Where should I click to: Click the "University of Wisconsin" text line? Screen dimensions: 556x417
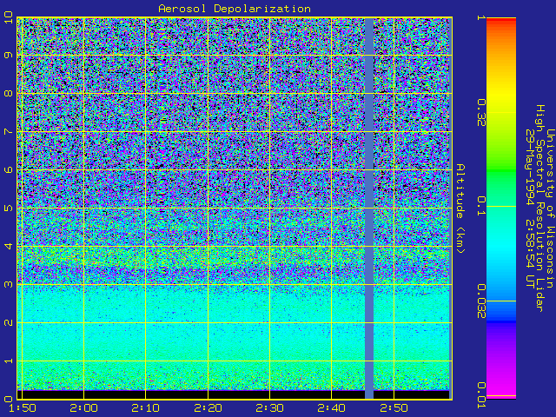[x=550, y=208]
